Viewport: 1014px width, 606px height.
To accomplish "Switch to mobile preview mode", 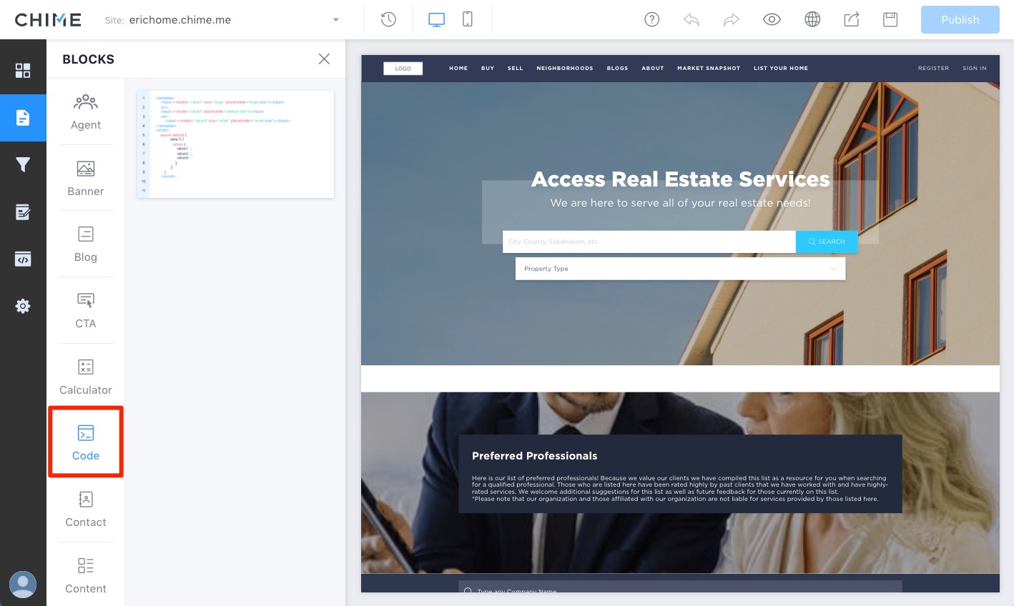I will point(468,19).
